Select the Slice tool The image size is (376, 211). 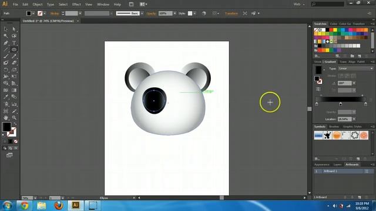click(14, 111)
